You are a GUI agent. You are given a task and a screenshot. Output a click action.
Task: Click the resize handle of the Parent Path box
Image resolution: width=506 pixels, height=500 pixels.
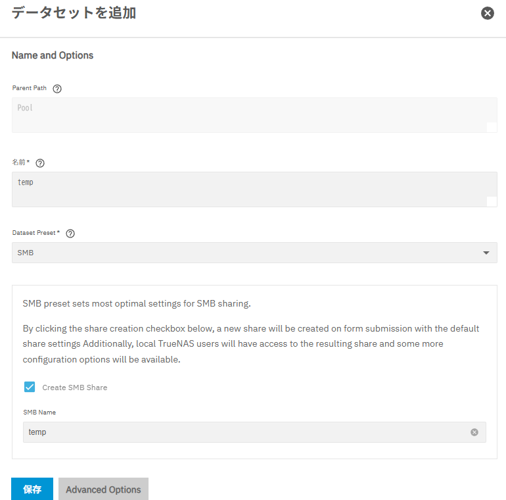[492, 128]
